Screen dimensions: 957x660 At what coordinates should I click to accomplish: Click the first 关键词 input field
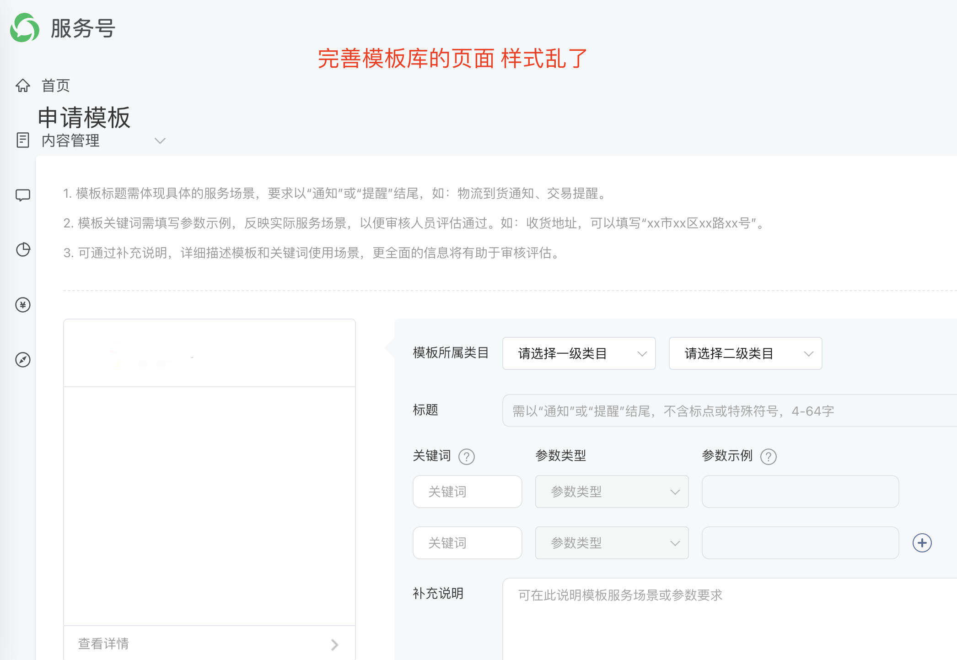pos(467,492)
